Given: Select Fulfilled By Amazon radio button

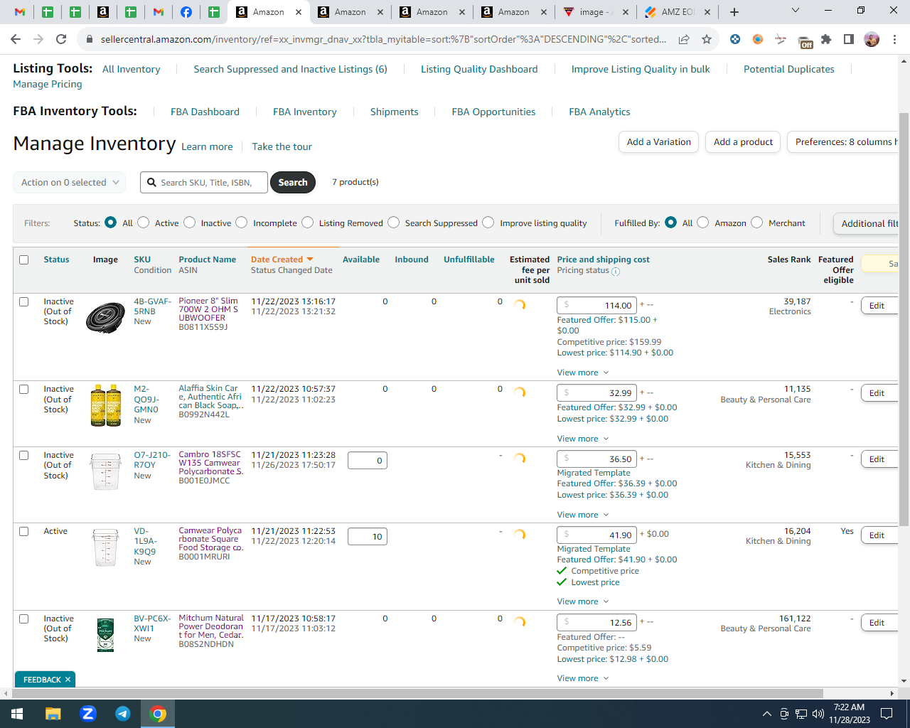Looking at the screenshot, I should click(703, 223).
